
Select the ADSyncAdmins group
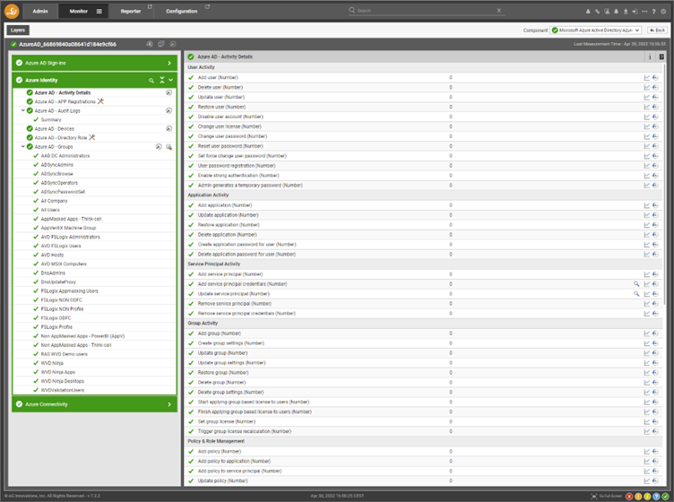(57, 165)
